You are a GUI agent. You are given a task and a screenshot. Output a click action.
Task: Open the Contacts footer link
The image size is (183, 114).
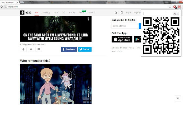coord(124,48)
